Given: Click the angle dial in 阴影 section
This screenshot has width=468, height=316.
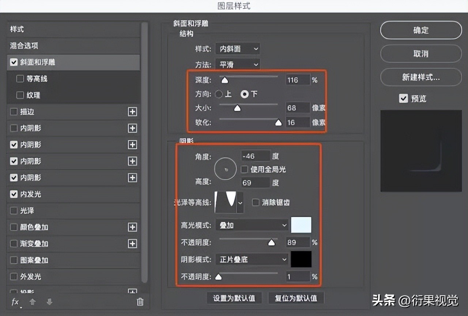Looking at the screenshot, I should 225,169.
